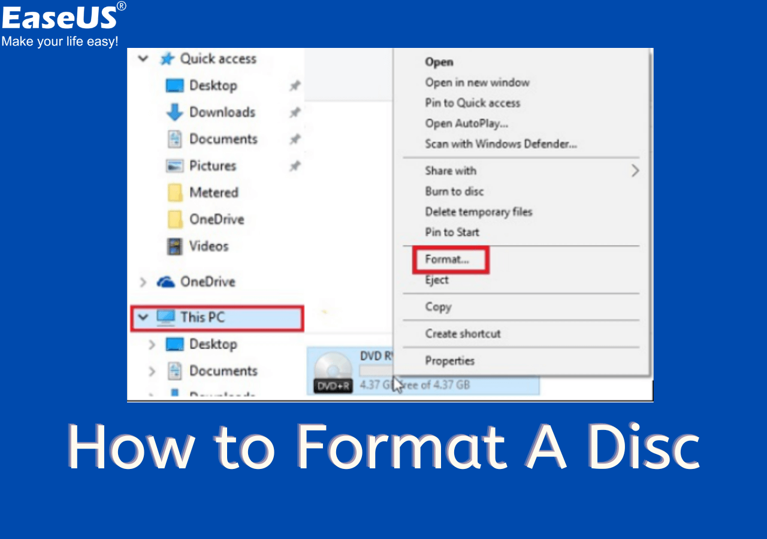The image size is (767, 539).
Task: Click the Desktop icon under This PC
Action: coord(174,344)
